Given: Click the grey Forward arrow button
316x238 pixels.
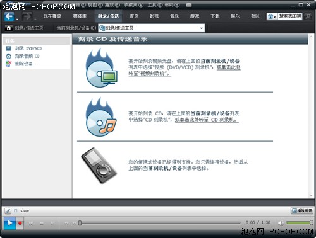Looking at the screenshot, I should [27, 16].
